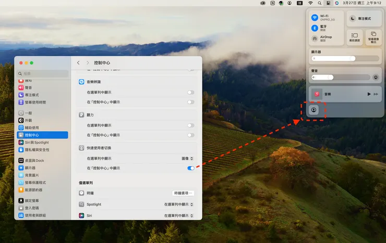This screenshot has height=243, width=386.
Task: Open Users & Groups (使用者與群組) in sidebar
Action: pos(43,215)
